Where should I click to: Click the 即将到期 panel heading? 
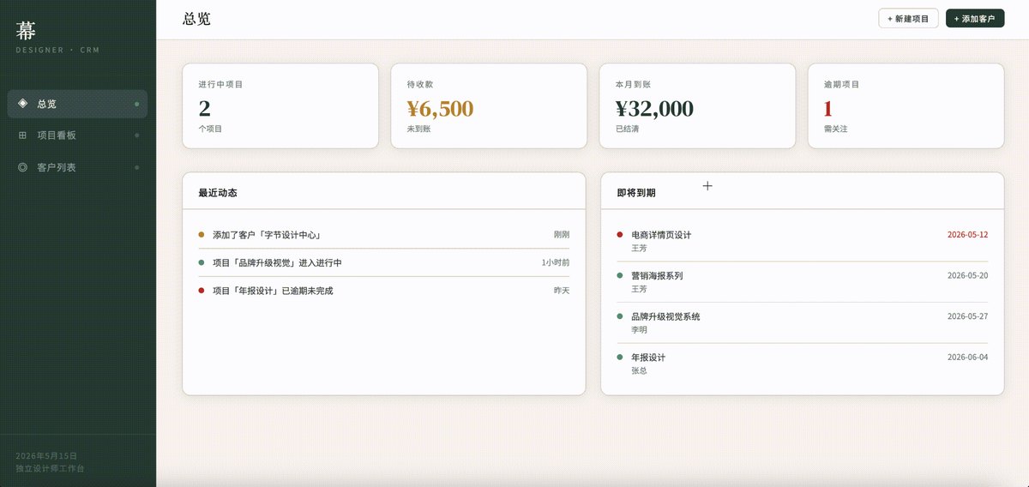635,193
